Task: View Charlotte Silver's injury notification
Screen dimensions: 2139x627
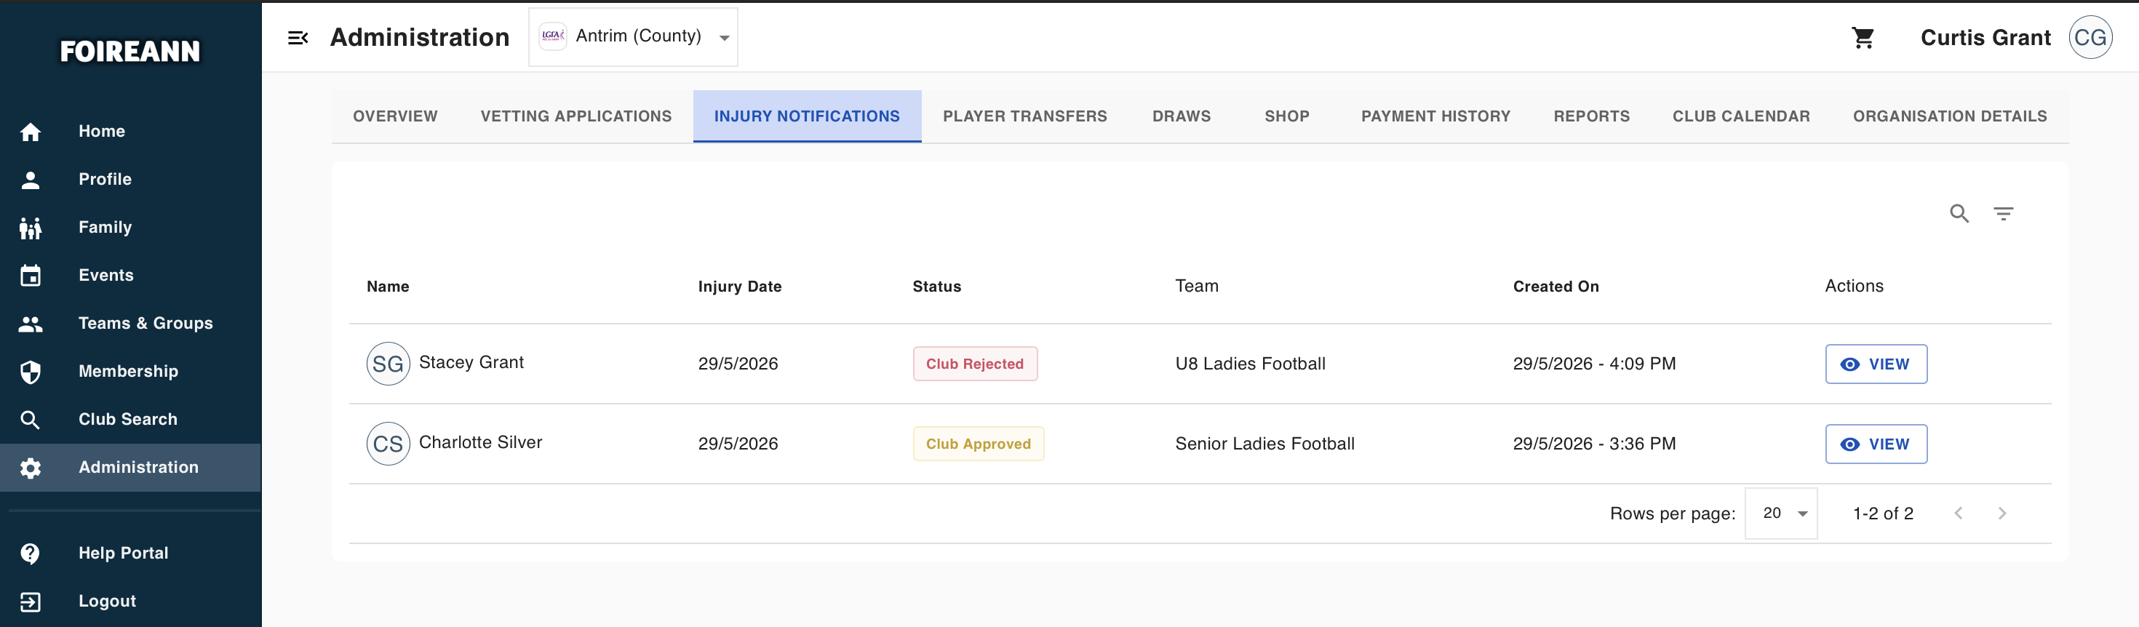Action: coord(1876,444)
